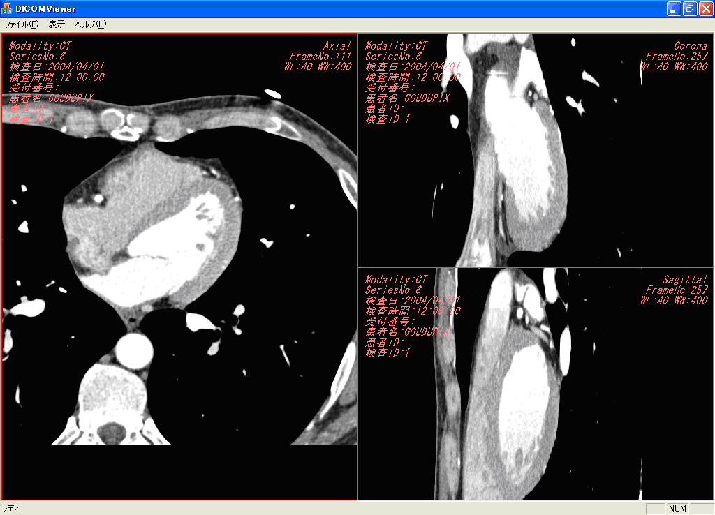This screenshot has height=515, width=715.
Task: Open the ファイル(F) menu
Action: (x=22, y=24)
